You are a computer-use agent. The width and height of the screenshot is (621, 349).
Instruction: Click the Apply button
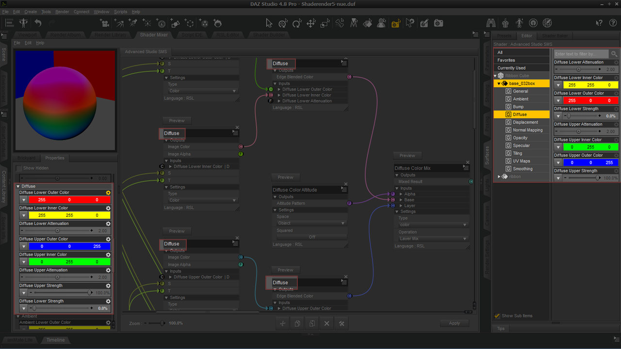(455, 323)
